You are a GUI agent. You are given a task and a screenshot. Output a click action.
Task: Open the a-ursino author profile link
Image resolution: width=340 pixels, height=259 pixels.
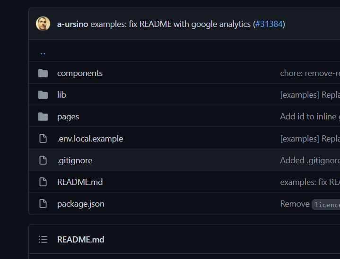click(x=72, y=24)
